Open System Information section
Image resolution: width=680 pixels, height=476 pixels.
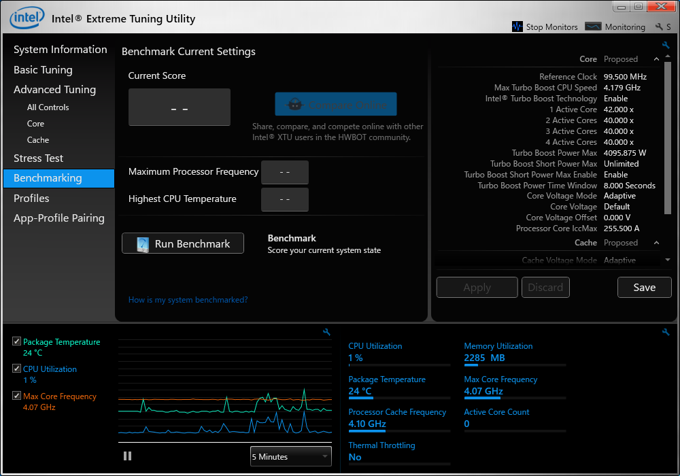pyautogui.click(x=61, y=50)
